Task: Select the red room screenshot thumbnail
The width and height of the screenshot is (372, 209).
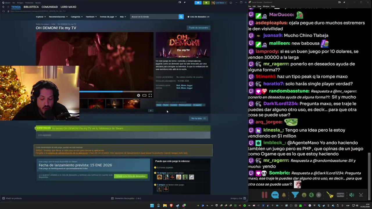Action: pos(97,104)
